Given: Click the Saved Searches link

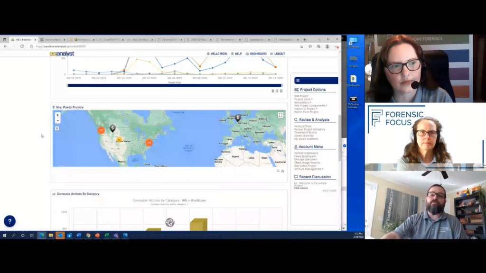Looking at the screenshot, I should click(304, 136).
